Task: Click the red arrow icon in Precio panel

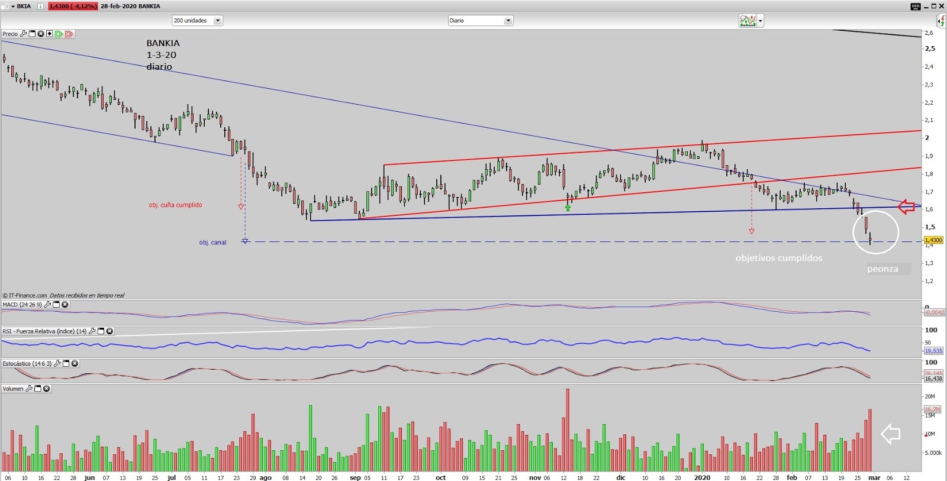Action: coord(69,34)
